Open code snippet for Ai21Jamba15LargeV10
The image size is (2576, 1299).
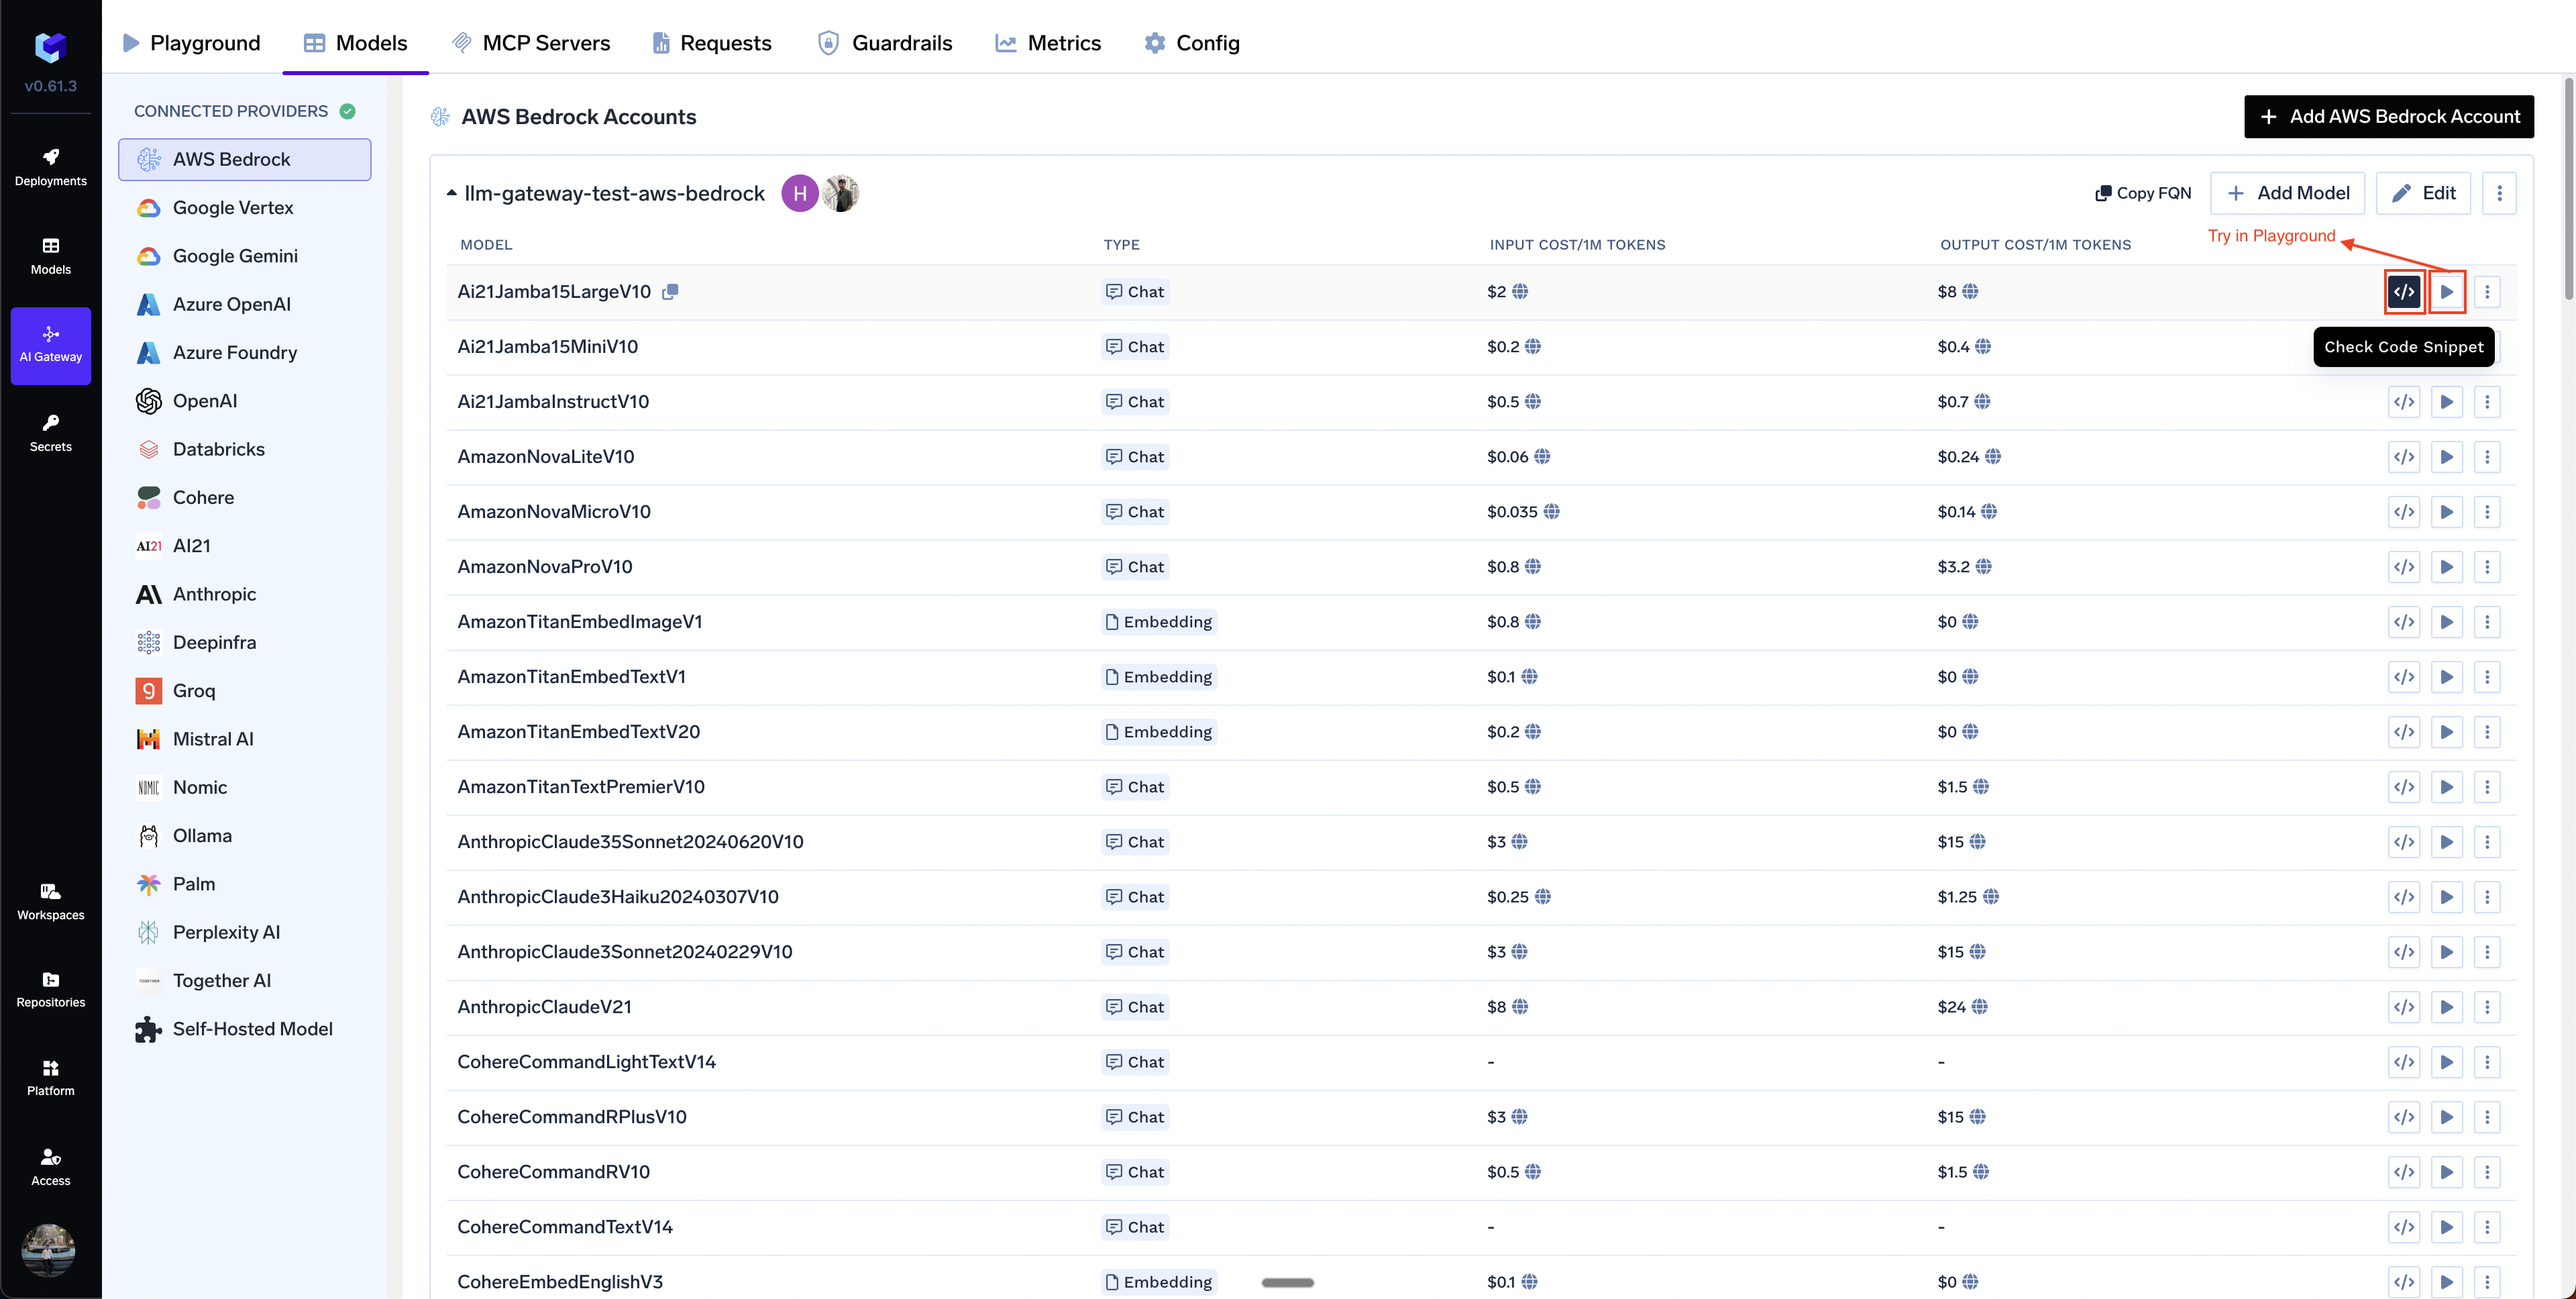(2404, 292)
